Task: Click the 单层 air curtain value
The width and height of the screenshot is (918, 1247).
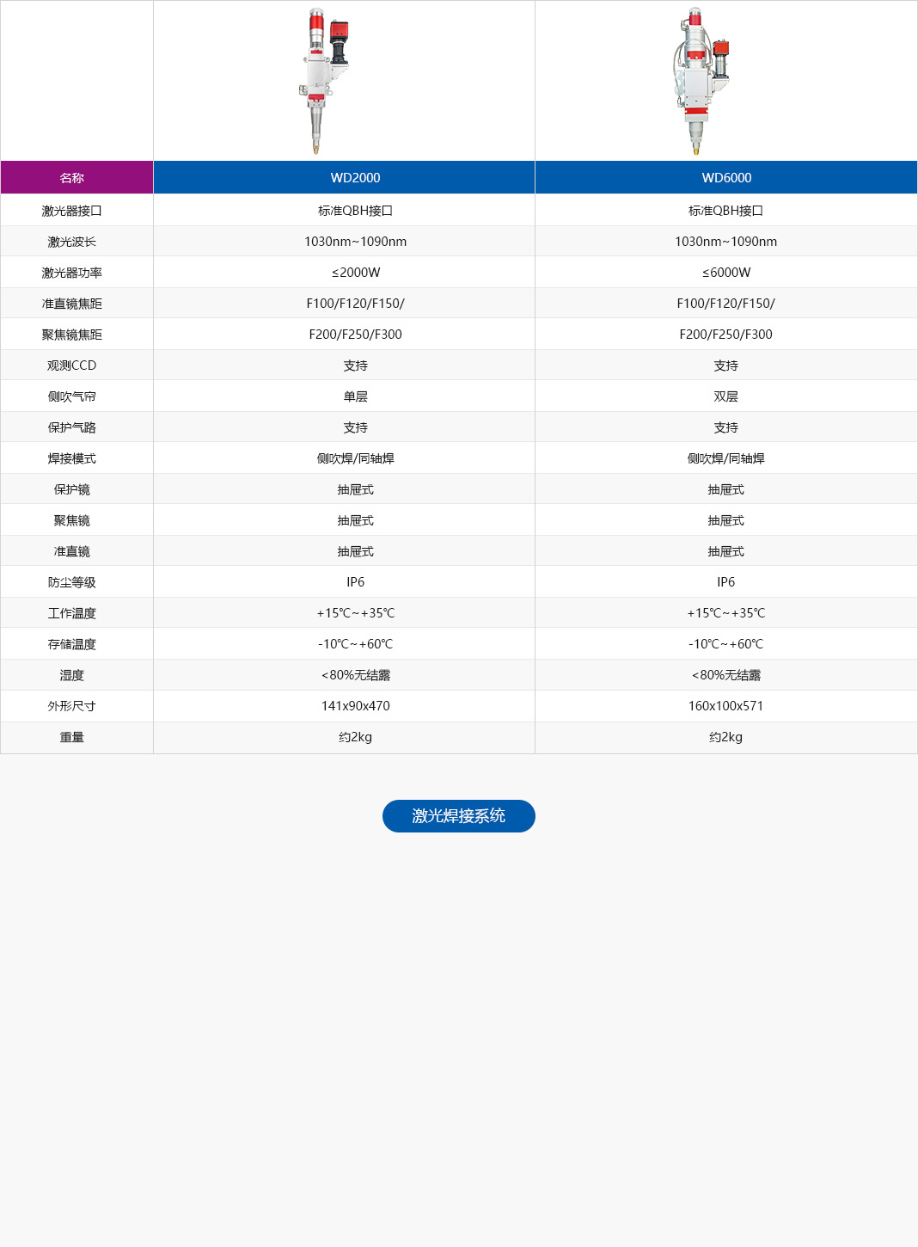Action: point(356,396)
